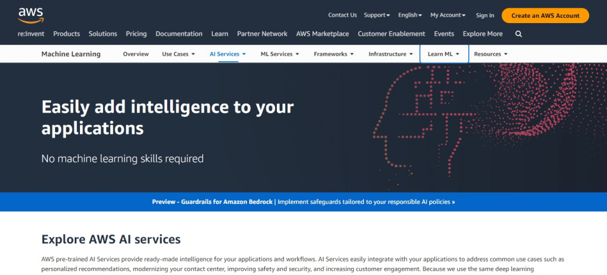The height and width of the screenshot is (275, 607).
Task: Click Create an AWS Account button
Action: point(545,16)
